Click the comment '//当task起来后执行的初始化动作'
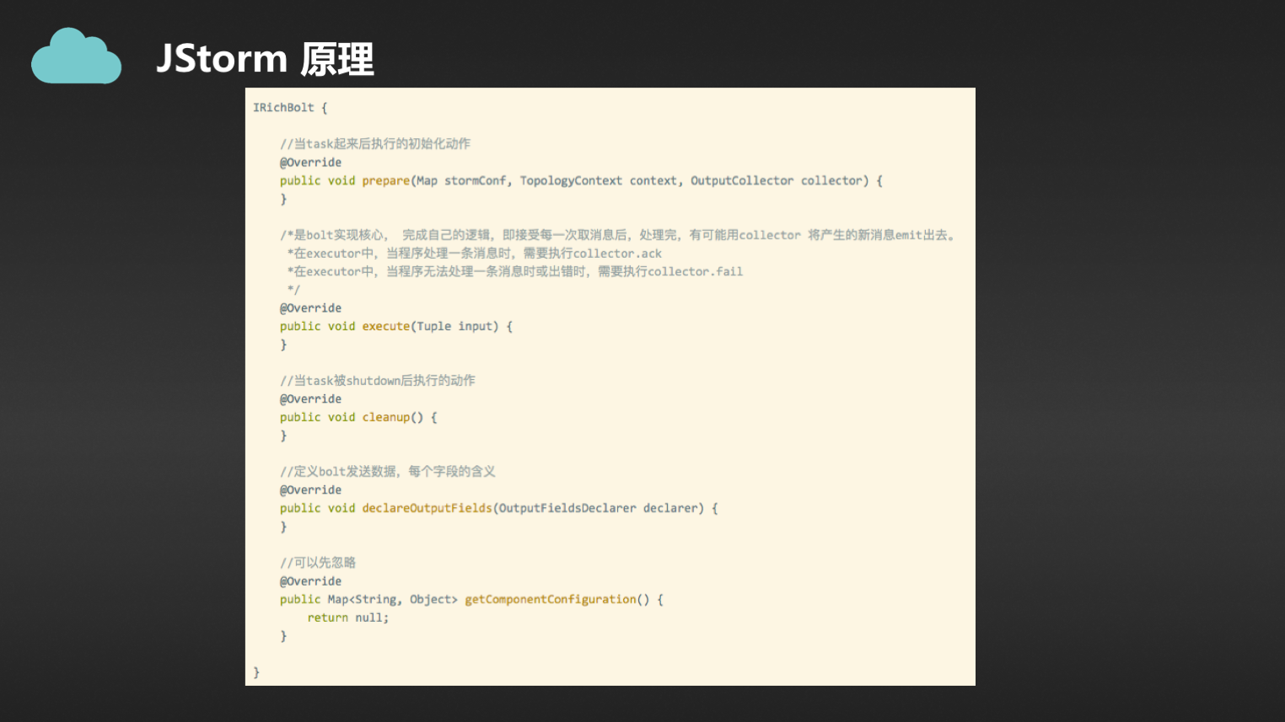The width and height of the screenshot is (1285, 722). (x=375, y=144)
